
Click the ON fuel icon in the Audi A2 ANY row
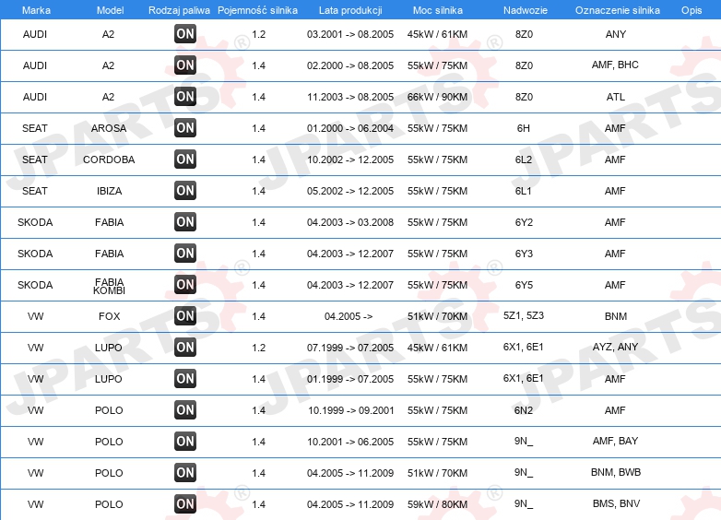(x=185, y=33)
